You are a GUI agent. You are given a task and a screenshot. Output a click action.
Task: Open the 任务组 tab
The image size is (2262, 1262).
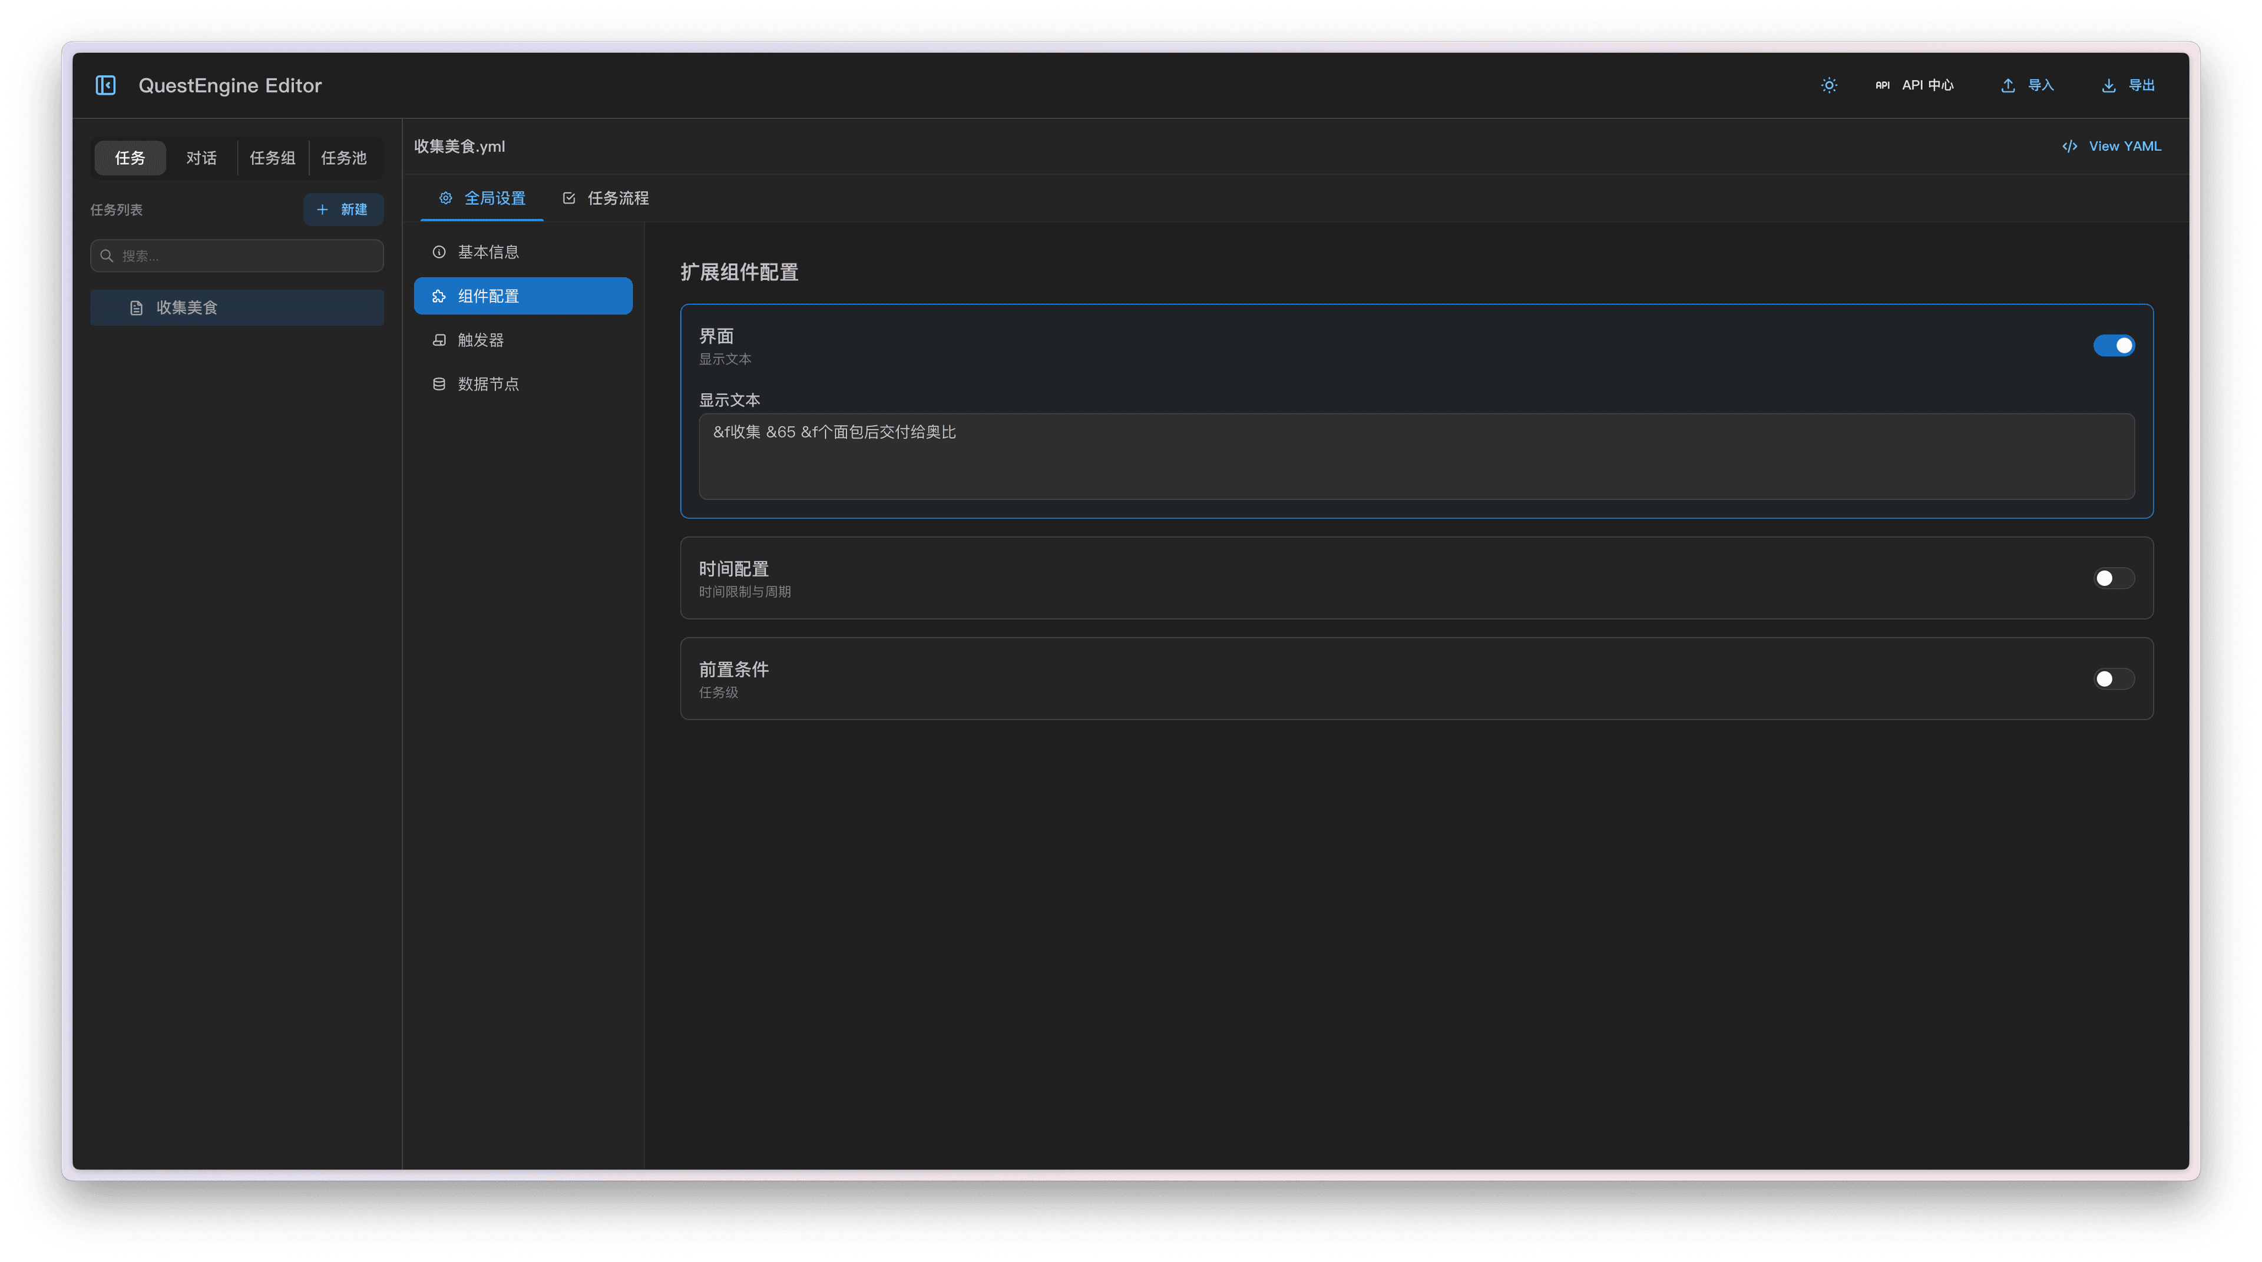tap(272, 158)
